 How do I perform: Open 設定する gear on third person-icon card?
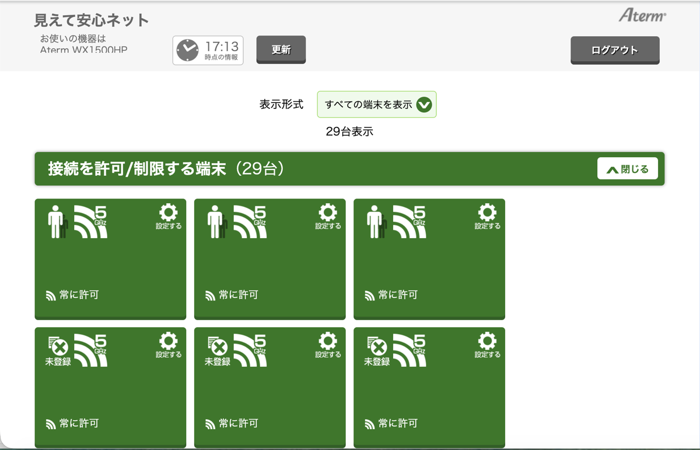(488, 217)
